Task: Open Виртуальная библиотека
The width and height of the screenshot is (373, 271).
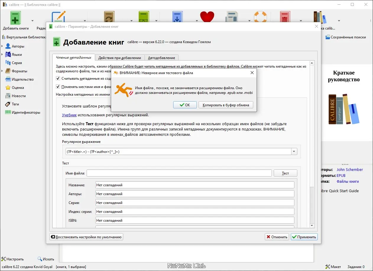Action: point(24,37)
